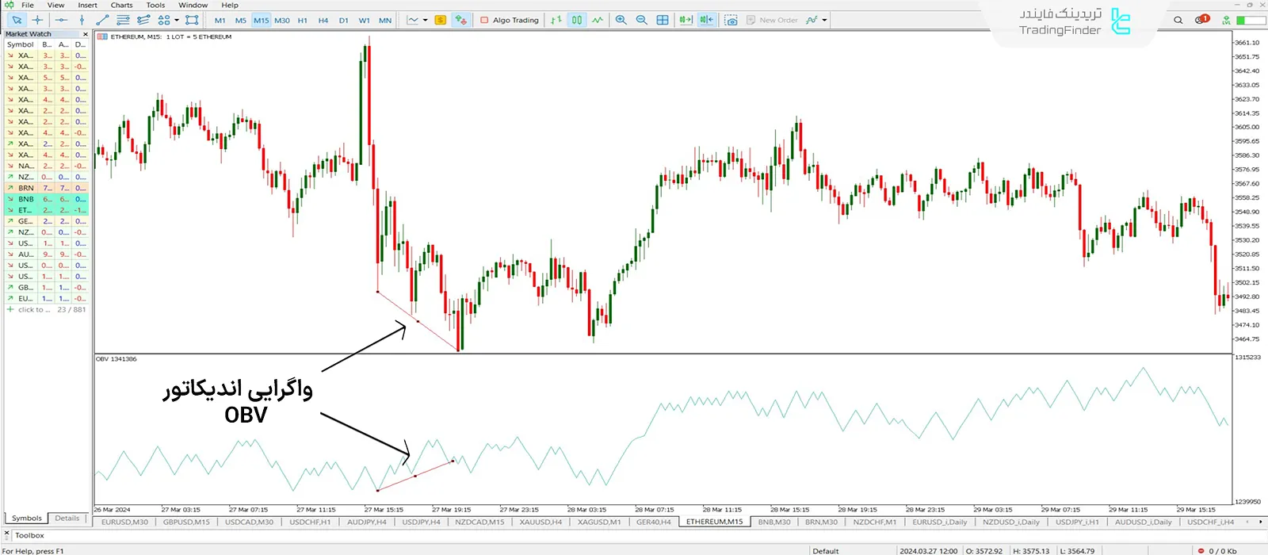Zoom in on the chart

point(621,20)
